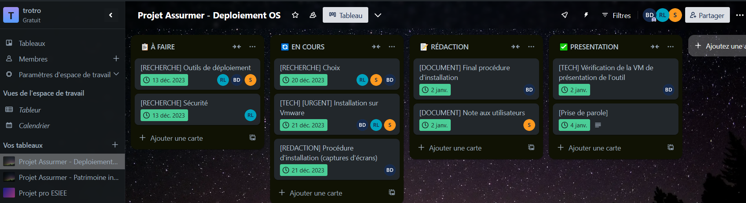Collapse the À FAIRE list
This screenshot has width=746, height=203.
237,47
